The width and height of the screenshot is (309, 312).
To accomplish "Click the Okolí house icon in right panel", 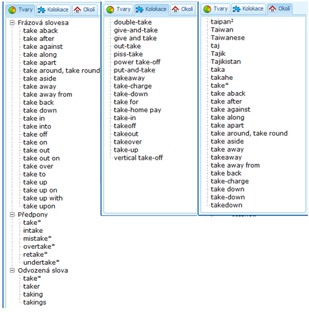I will point(273,9).
